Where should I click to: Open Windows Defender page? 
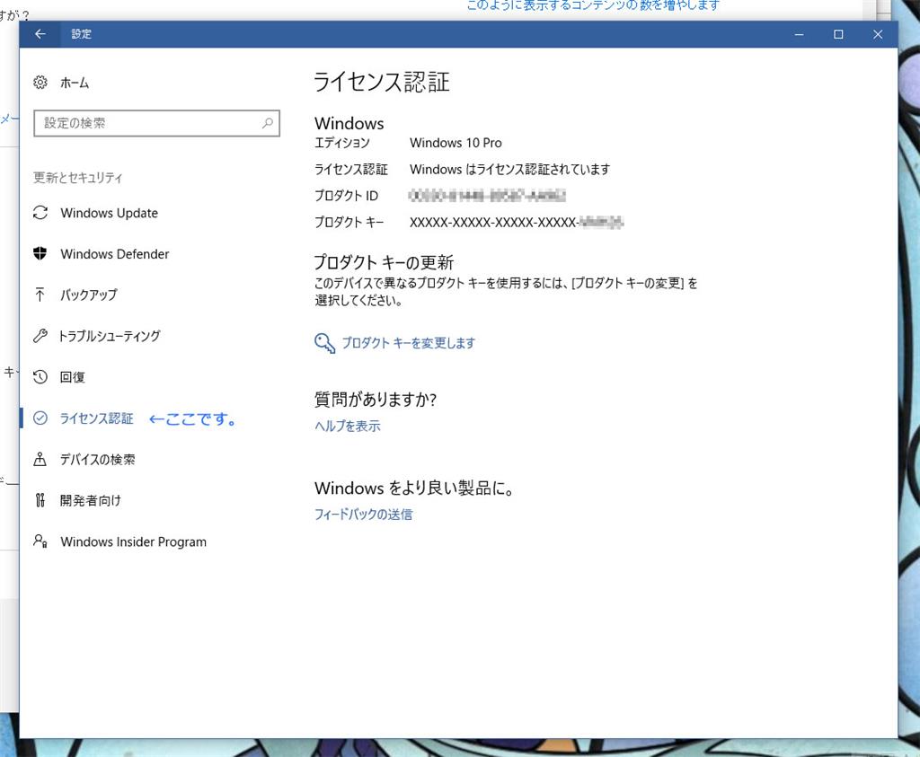(114, 254)
